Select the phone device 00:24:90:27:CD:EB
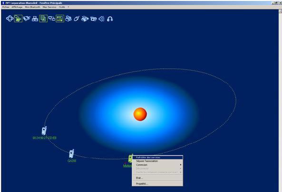 point(44,131)
